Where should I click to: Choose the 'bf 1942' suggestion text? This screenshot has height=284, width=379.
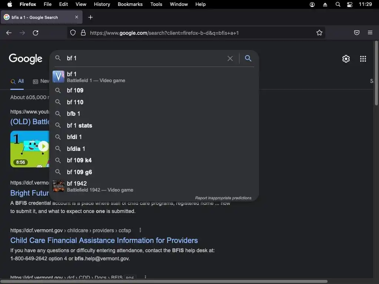[77, 183]
